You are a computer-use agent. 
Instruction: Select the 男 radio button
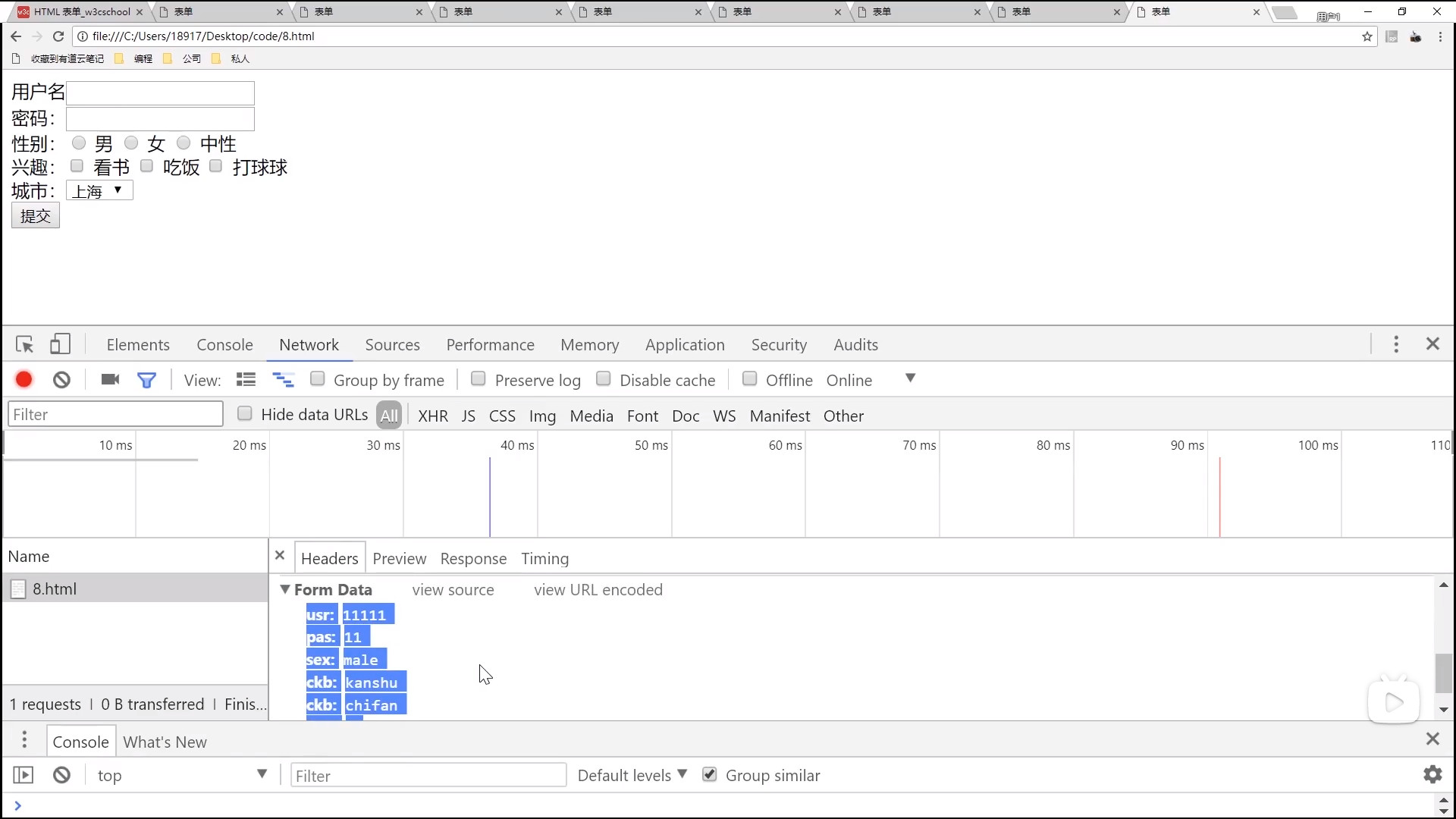click(79, 143)
